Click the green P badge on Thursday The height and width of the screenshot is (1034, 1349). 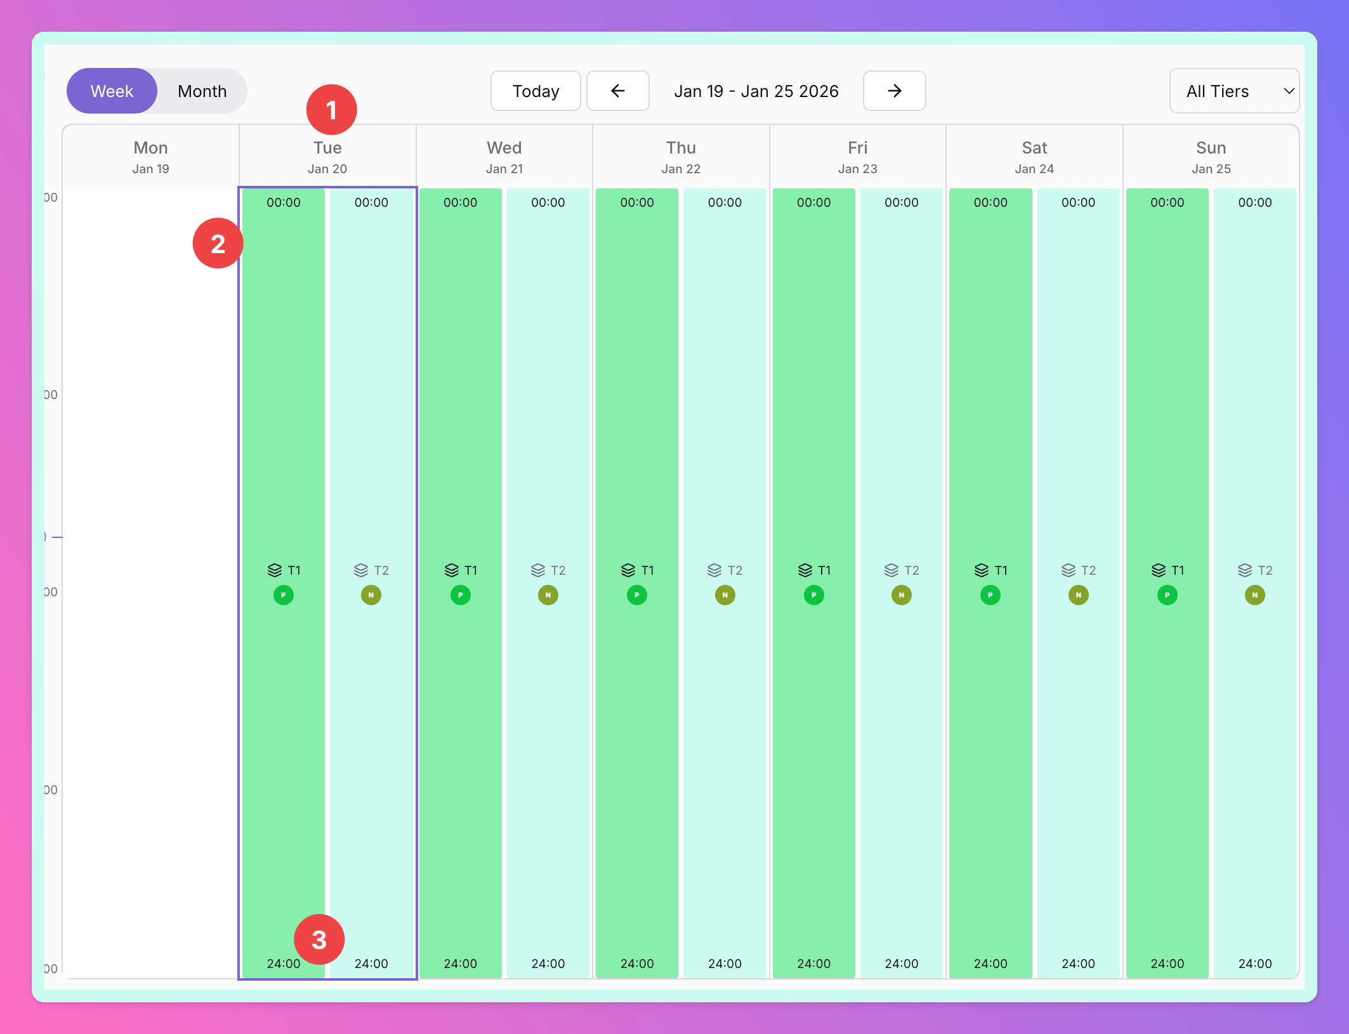point(637,595)
